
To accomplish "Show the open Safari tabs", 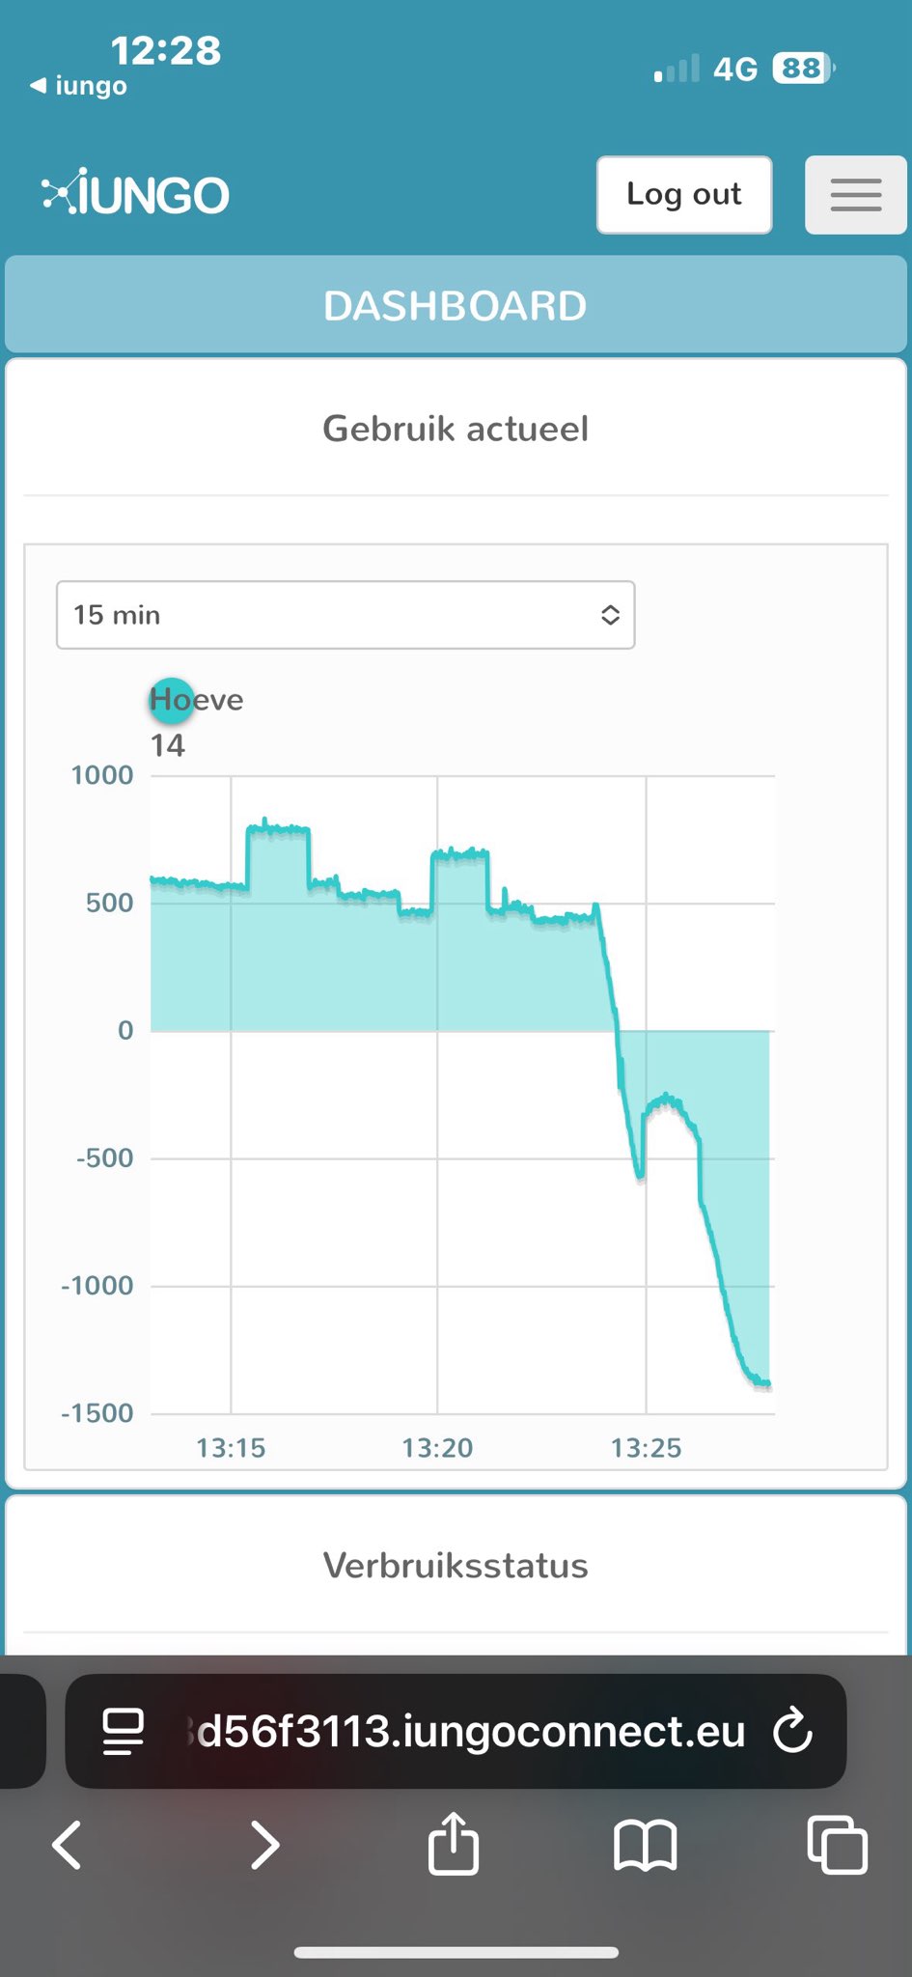I will pos(836,1845).
